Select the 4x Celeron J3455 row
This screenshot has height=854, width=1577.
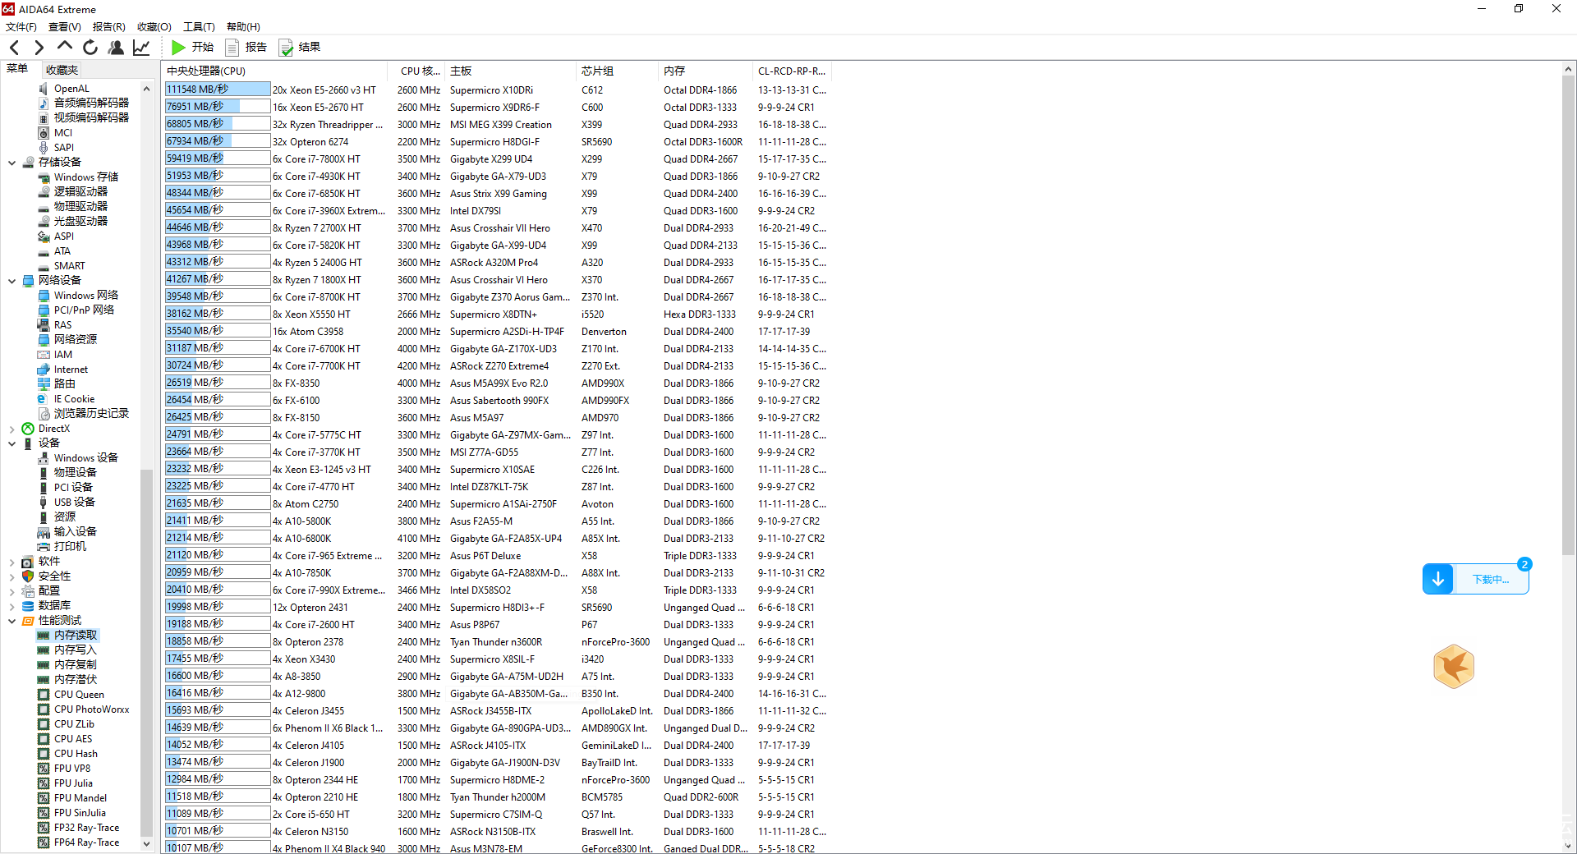point(496,711)
